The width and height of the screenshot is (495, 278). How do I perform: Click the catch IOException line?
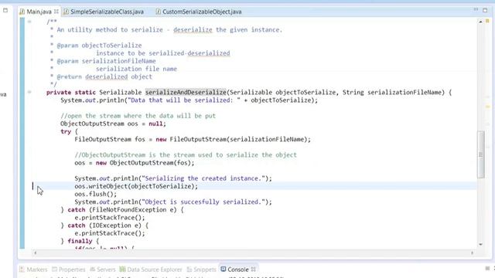104,225
